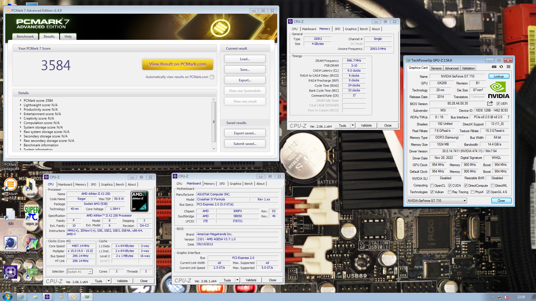Click Load... button in PCMark
Image resolution: width=536 pixels, height=301 pixels.
(245, 59)
